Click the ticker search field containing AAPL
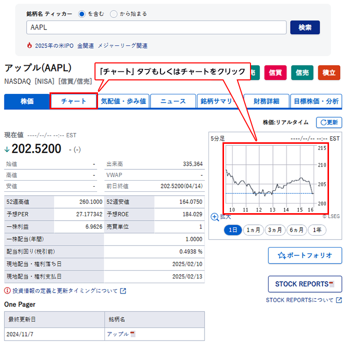The width and height of the screenshot is (345, 345). [x=156, y=27]
